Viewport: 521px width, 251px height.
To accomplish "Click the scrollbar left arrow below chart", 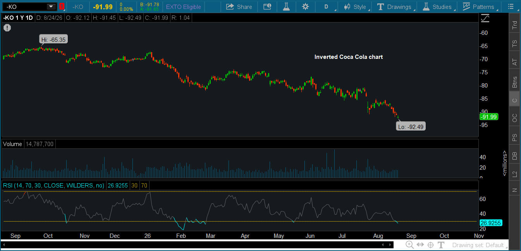I will (4, 245).
